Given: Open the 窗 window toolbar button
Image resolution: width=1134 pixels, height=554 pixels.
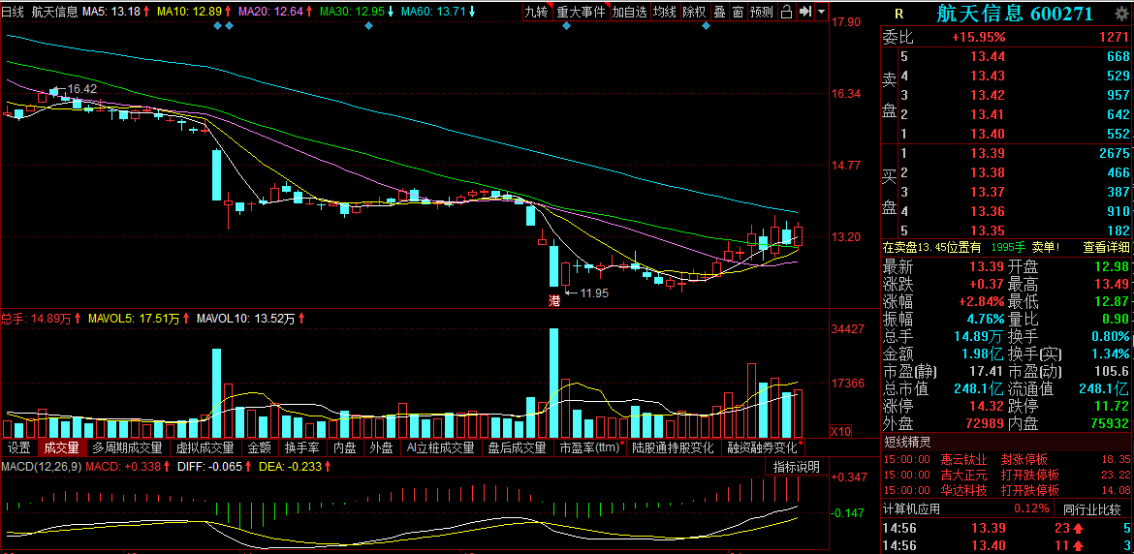Looking at the screenshot, I should 739,12.
